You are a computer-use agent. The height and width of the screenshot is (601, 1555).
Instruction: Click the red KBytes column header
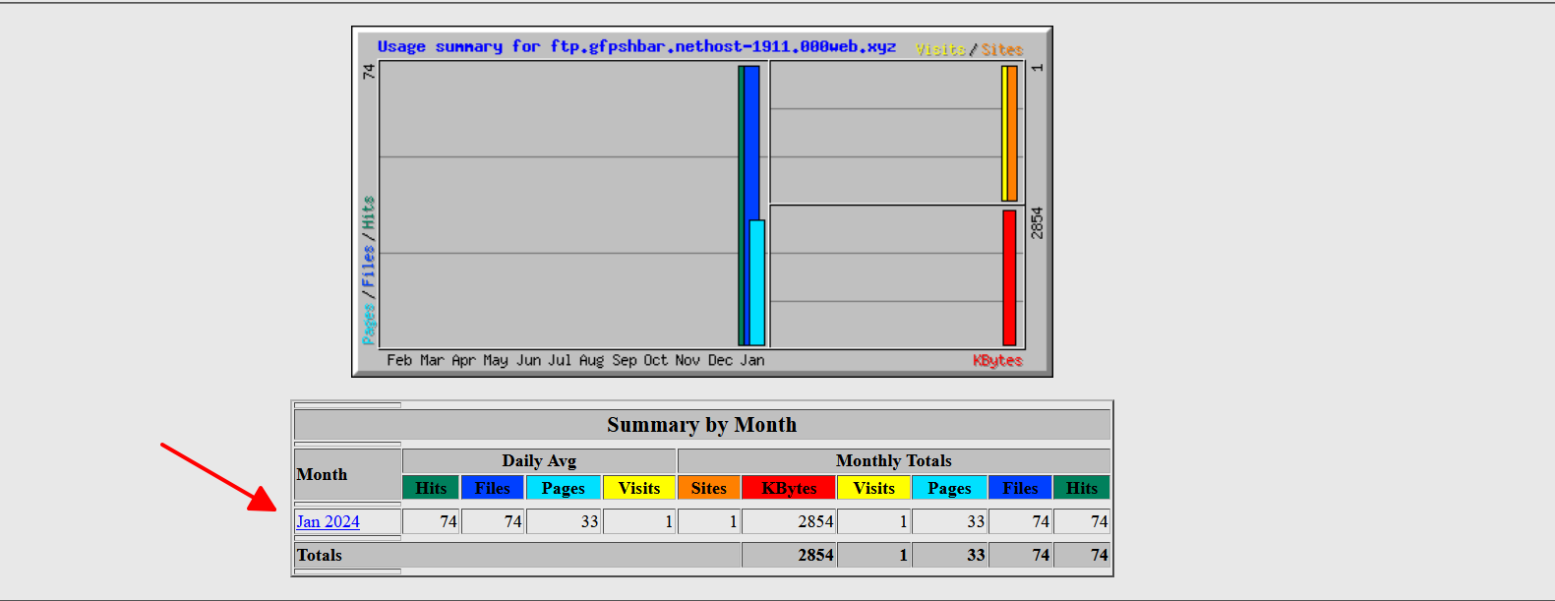(x=790, y=488)
